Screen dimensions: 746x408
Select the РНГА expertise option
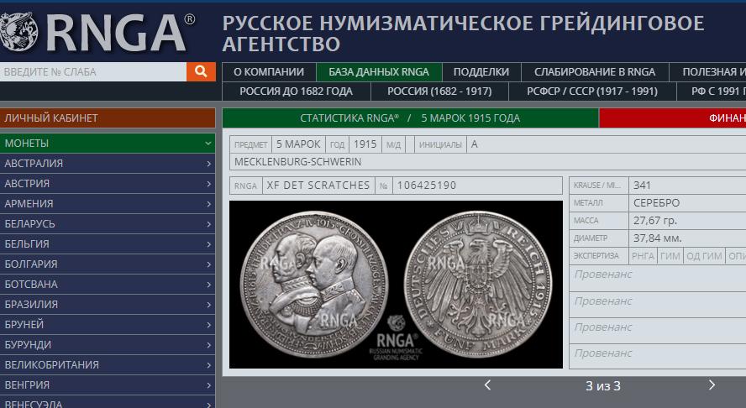[643, 256]
